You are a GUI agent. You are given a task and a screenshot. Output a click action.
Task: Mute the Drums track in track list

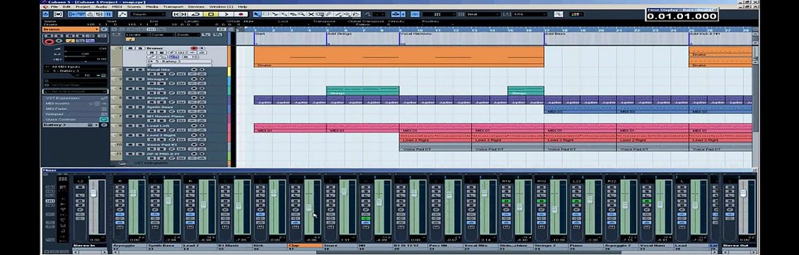[130, 48]
